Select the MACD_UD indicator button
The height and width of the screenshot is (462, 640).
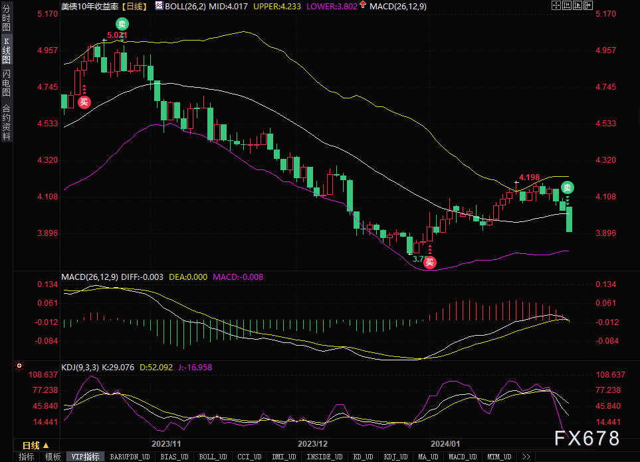[x=461, y=457]
